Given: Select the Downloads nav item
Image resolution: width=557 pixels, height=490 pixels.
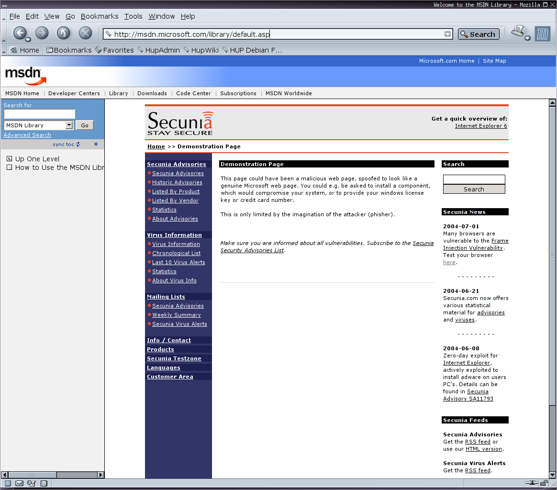Looking at the screenshot, I should tap(152, 93).
